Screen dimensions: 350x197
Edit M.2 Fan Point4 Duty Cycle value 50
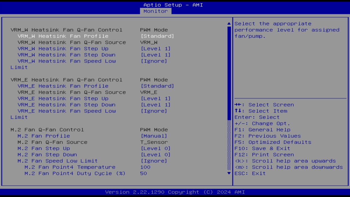pos(143,174)
